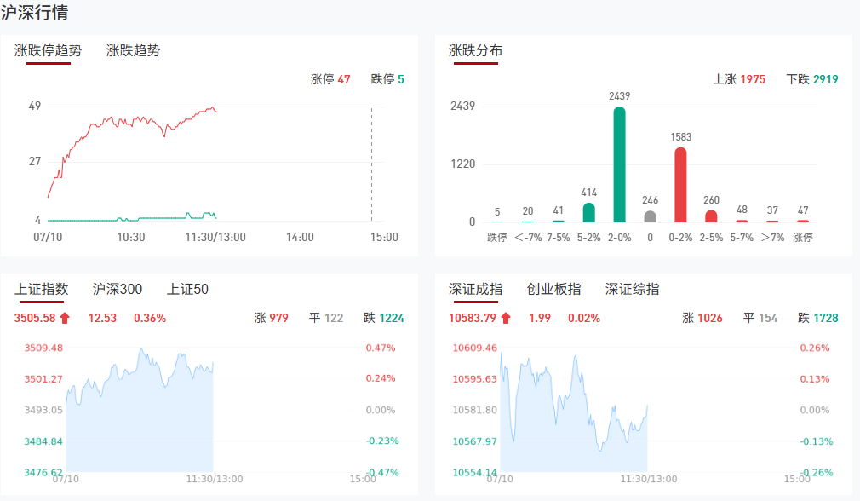This screenshot has width=860, height=501.
Task: Click the gray 246 flat bar
Action: pyautogui.click(x=650, y=216)
